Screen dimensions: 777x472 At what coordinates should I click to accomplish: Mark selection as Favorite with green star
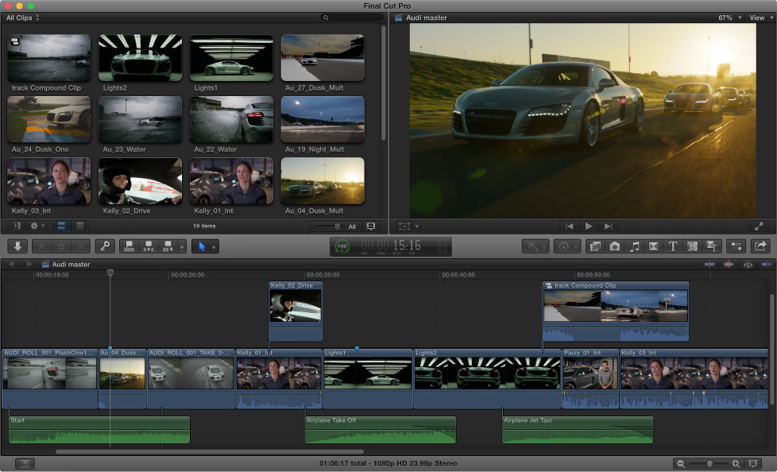point(41,246)
